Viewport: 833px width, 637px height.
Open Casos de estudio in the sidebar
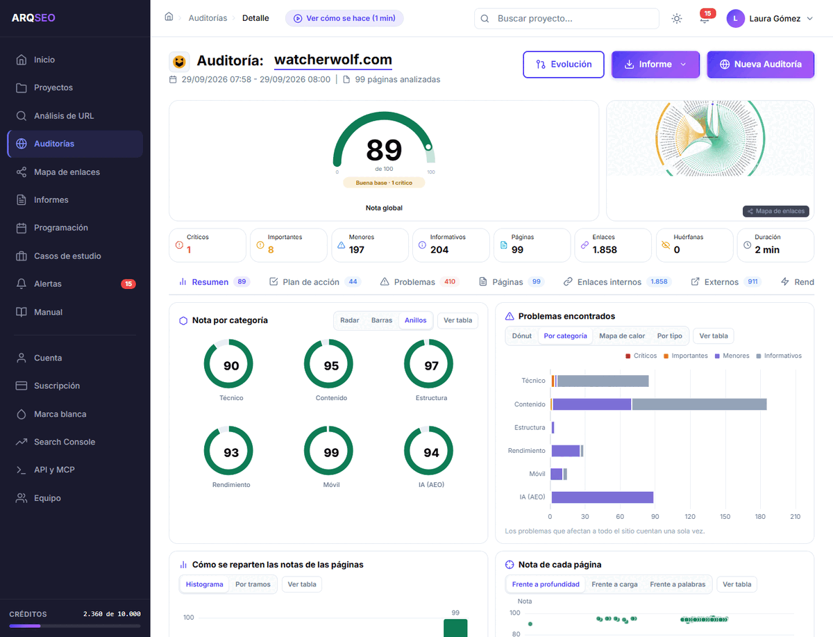(75, 256)
